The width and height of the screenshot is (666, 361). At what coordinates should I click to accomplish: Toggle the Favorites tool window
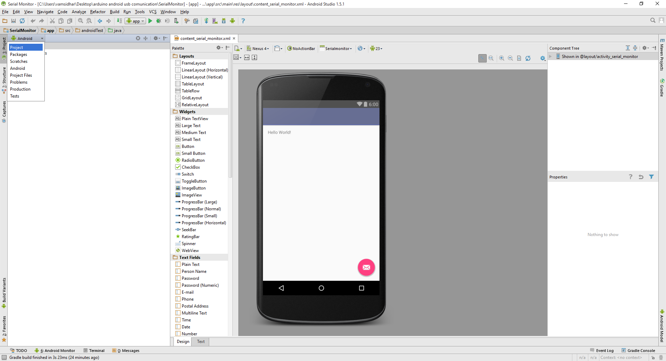pos(4,329)
